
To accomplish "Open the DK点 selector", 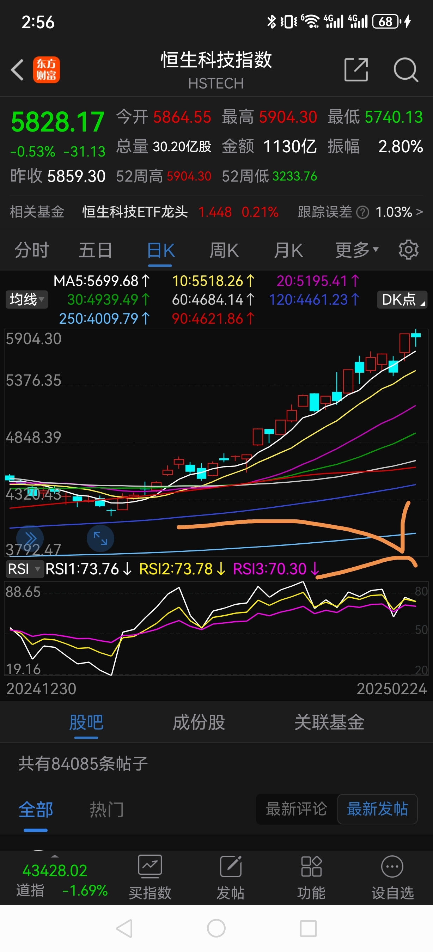I will point(402,299).
